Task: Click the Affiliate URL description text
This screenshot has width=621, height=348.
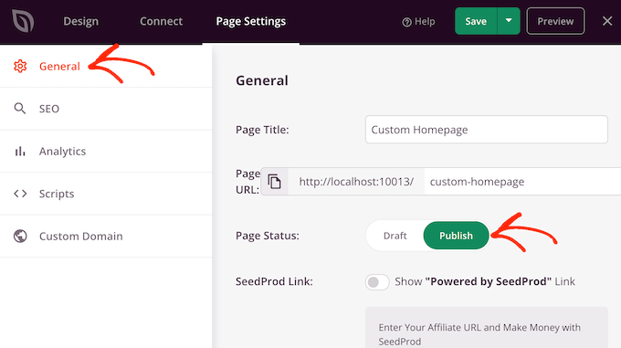Action: point(479,334)
